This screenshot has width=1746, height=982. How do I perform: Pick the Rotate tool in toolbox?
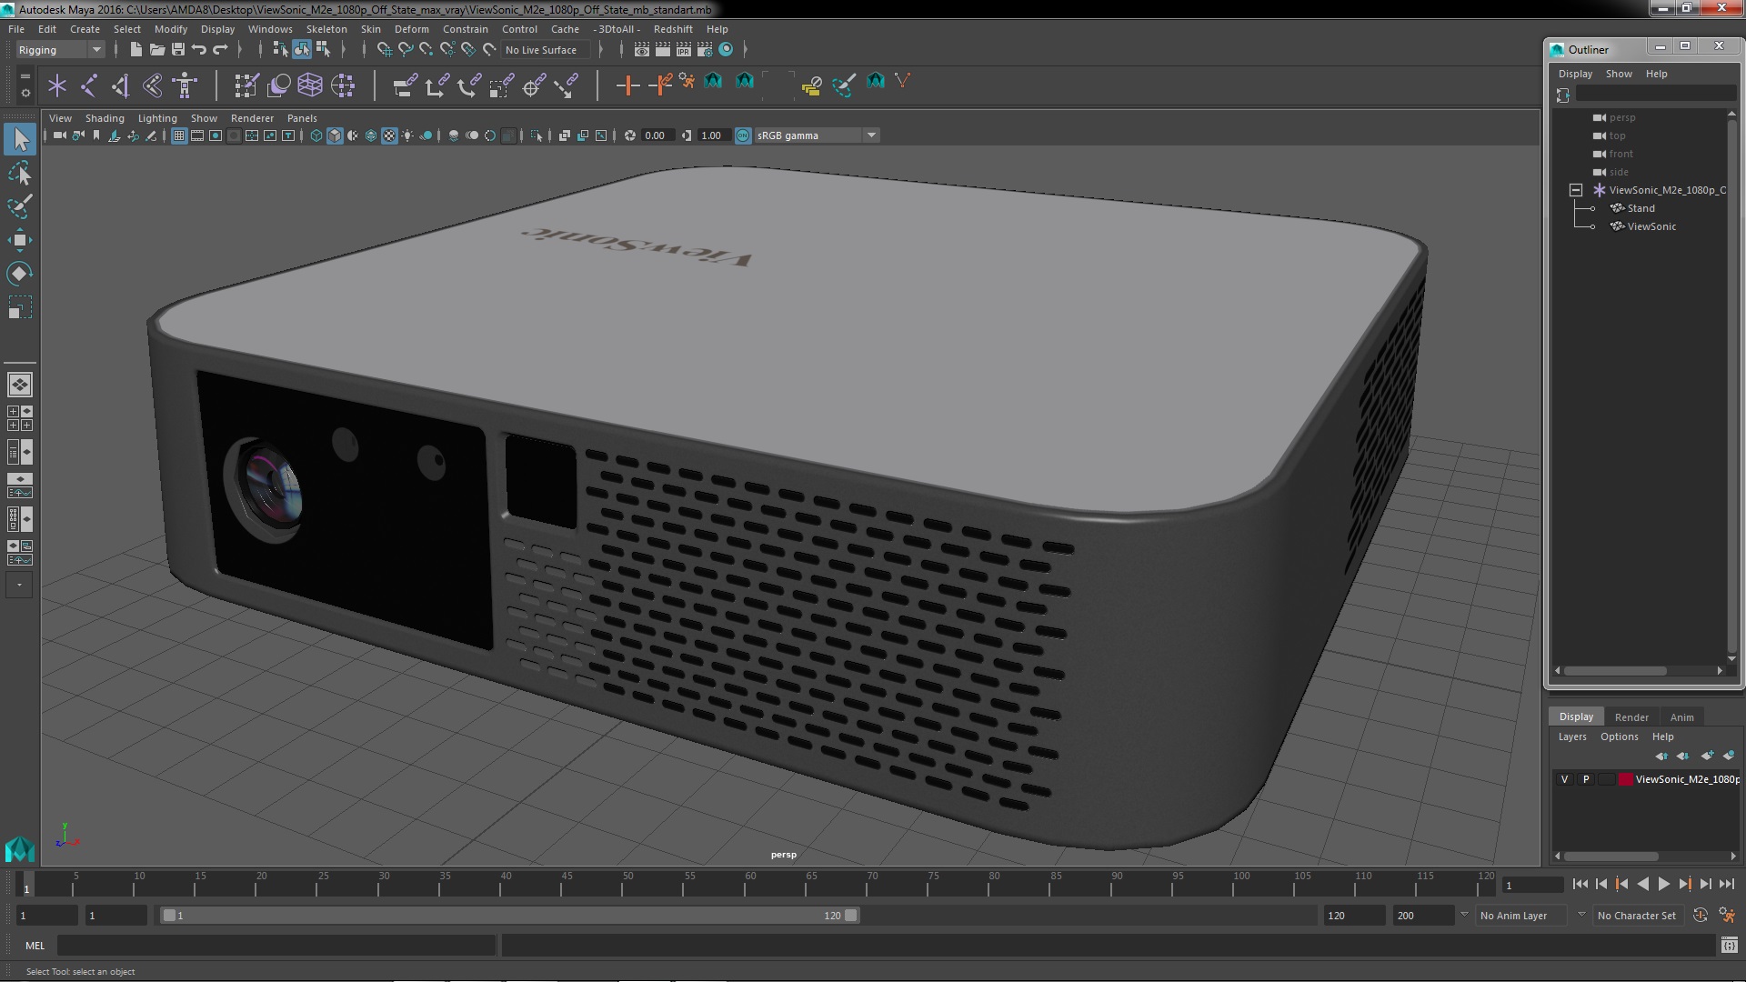[20, 274]
